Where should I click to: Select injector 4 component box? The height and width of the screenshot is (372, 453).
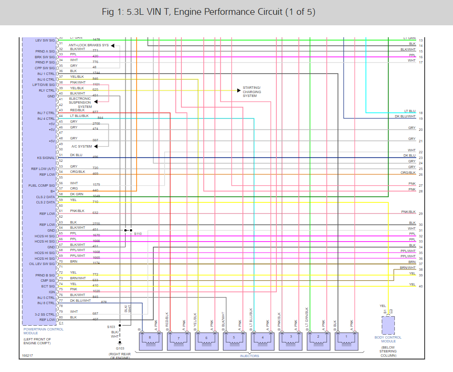[263, 341]
